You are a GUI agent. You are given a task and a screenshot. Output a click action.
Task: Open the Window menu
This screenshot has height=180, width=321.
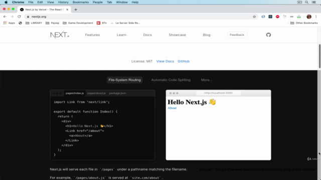(x=121, y=2)
